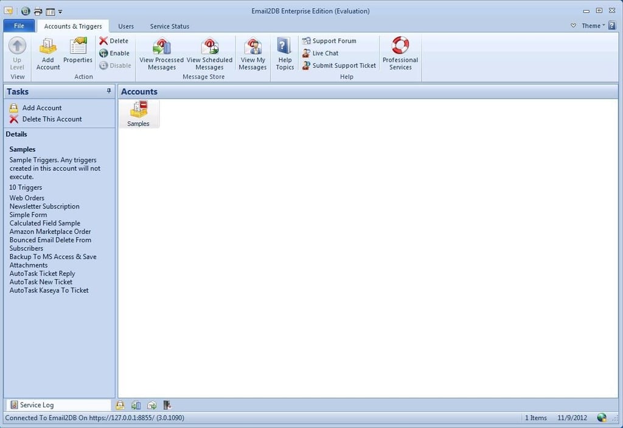623x428 pixels.
Task: Click the date 11/9/2012 in status bar
Action: (x=572, y=418)
